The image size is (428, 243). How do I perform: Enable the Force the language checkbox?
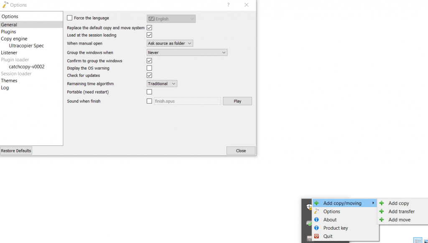coord(70,18)
